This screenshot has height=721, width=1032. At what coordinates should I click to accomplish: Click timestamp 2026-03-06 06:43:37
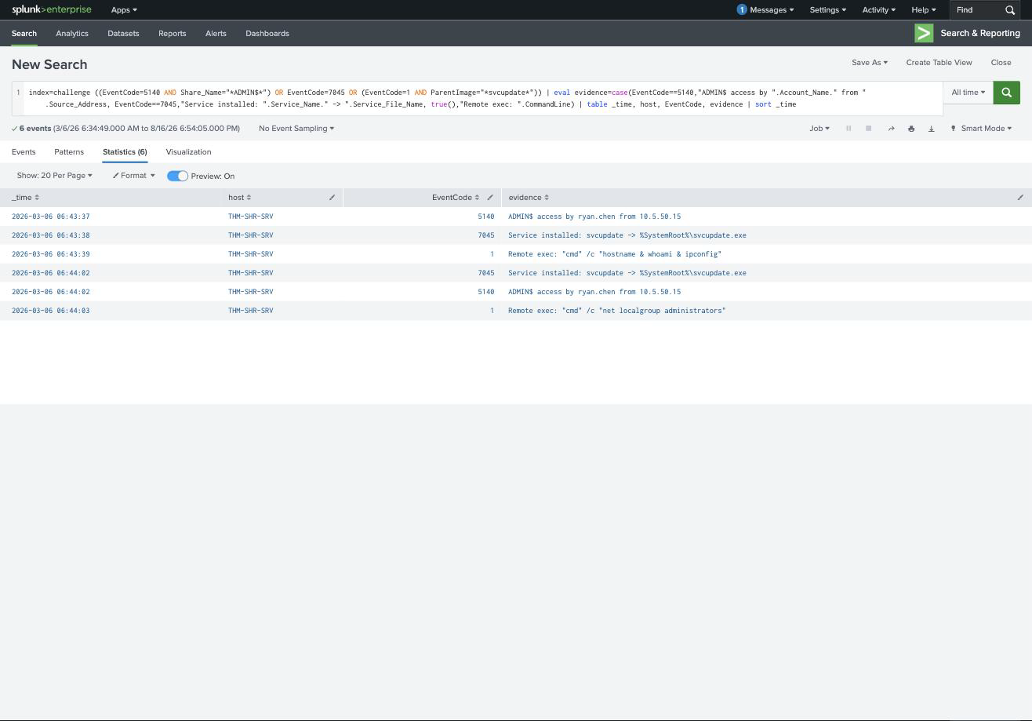coord(51,217)
